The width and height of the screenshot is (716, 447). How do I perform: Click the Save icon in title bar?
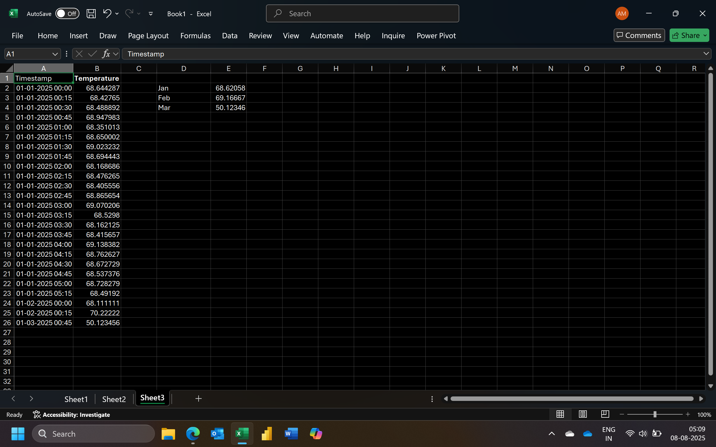pyautogui.click(x=91, y=14)
